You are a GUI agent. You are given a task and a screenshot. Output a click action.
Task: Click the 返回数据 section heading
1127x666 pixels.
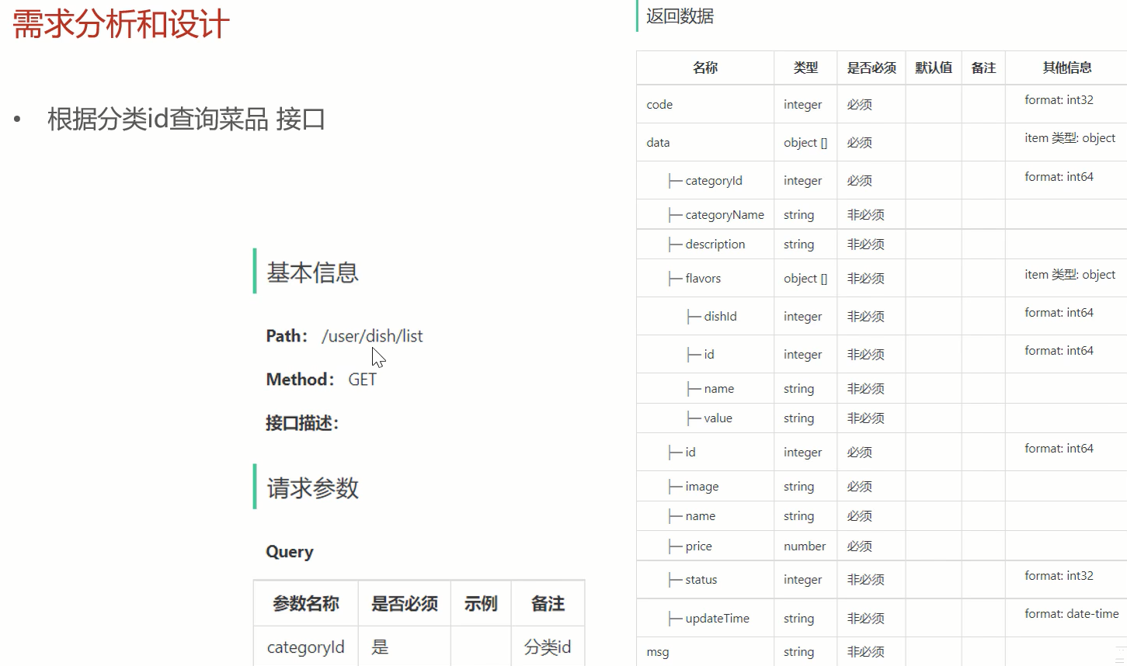pyautogui.click(x=680, y=16)
